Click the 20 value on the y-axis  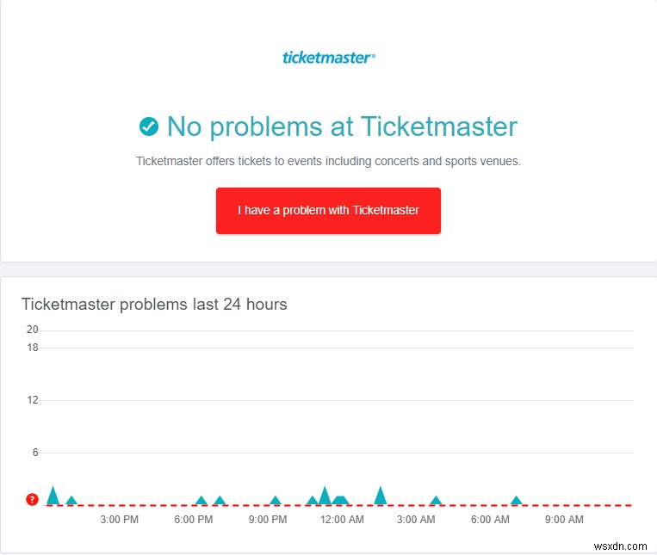pyautogui.click(x=33, y=329)
